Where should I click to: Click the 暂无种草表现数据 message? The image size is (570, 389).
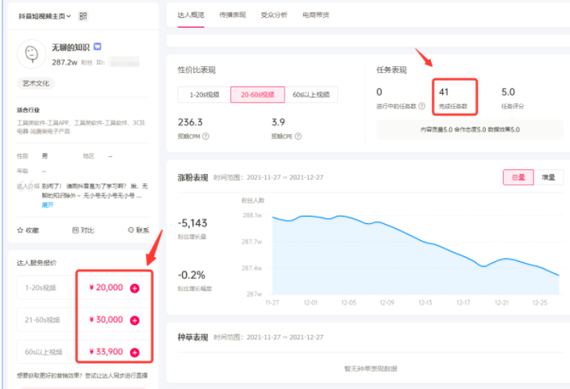coord(371,369)
